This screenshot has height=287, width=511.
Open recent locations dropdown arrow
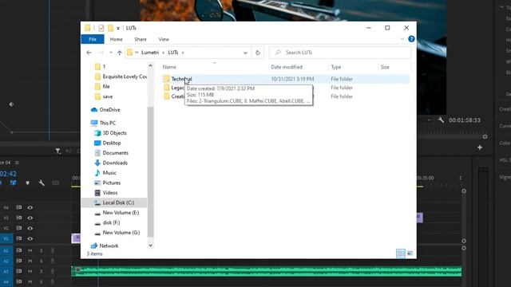(x=111, y=53)
